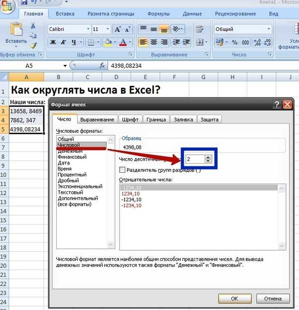Click the help question mark in dialog

tap(277, 104)
